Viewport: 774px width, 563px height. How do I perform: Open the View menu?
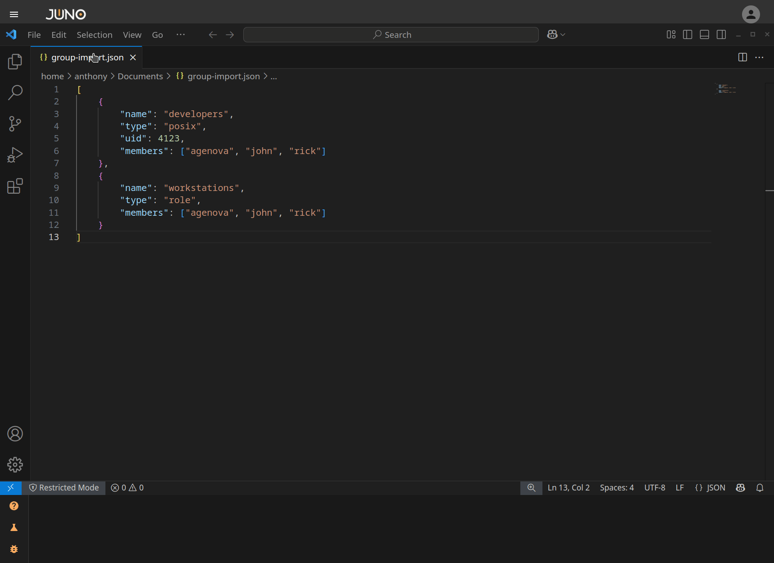click(x=132, y=35)
